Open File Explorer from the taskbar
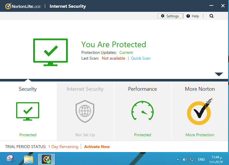 [x=29, y=159]
